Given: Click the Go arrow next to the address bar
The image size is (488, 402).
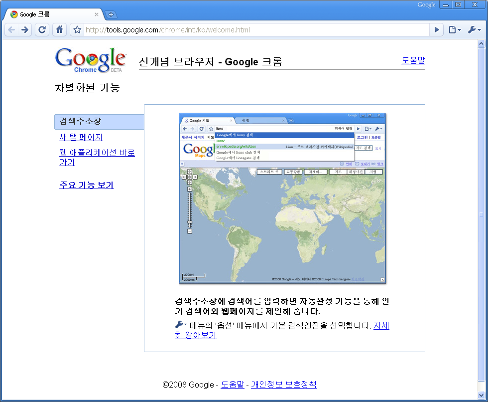Looking at the screenshot, I should (437, 30).
